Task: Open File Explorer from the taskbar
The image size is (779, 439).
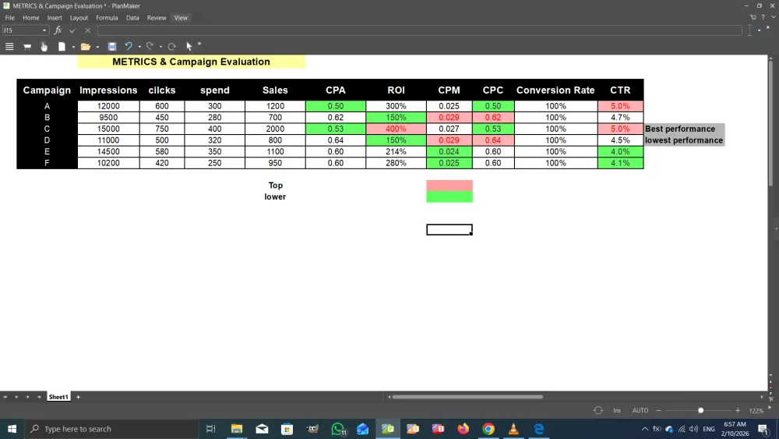Action: pyautogui.click(x=237, y=429)
